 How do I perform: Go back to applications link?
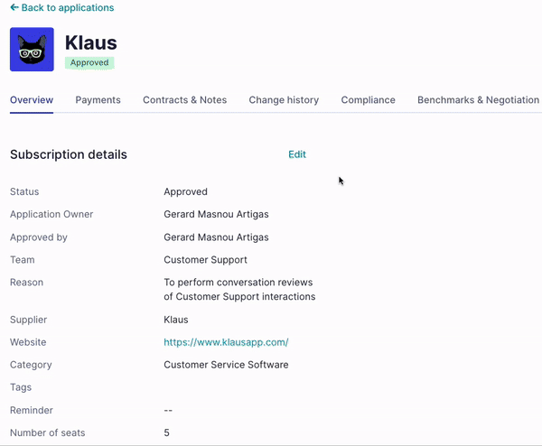pyautogui.click(x=62, y=7)
